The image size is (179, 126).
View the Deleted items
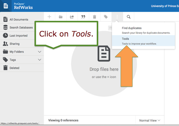tap(14, 68)
